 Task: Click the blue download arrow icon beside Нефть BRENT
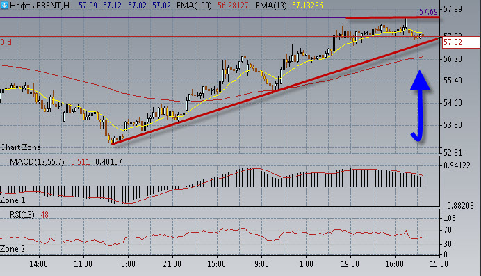pyautogui.click(x=4, y=5)
